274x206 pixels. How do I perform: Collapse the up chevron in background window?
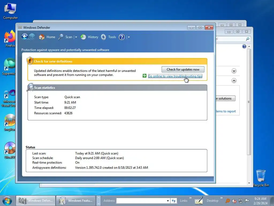point(234,80)
